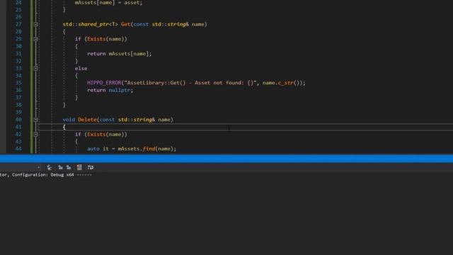Collapse the else block at line 33

[35, 69]
